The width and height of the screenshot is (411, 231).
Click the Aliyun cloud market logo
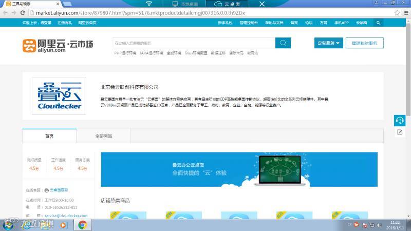pos(58,46)
